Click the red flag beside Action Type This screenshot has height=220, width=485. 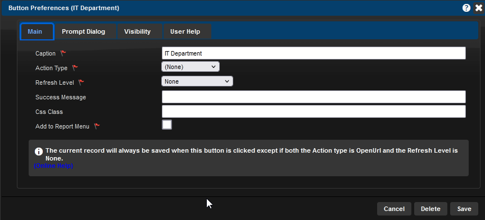(75, 68)
